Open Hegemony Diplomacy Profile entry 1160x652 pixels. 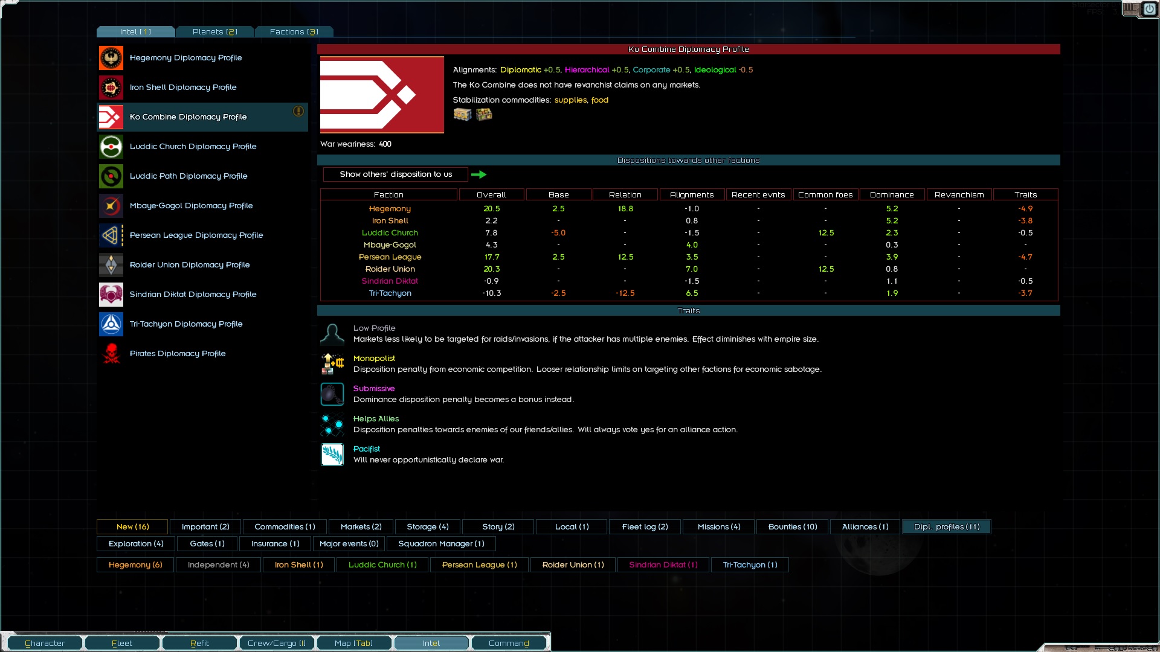(x=202, y=58)
